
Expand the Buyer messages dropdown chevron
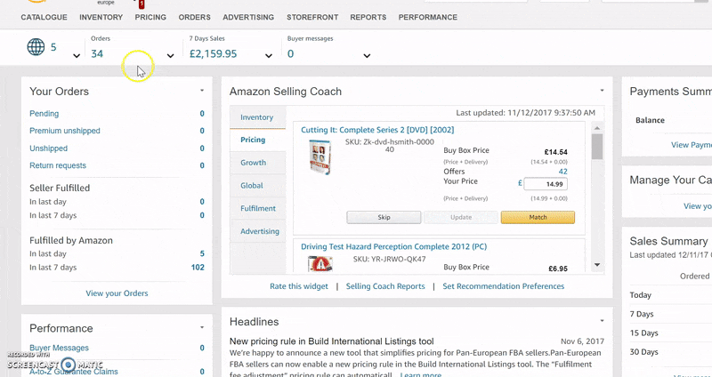coord(367,56)
